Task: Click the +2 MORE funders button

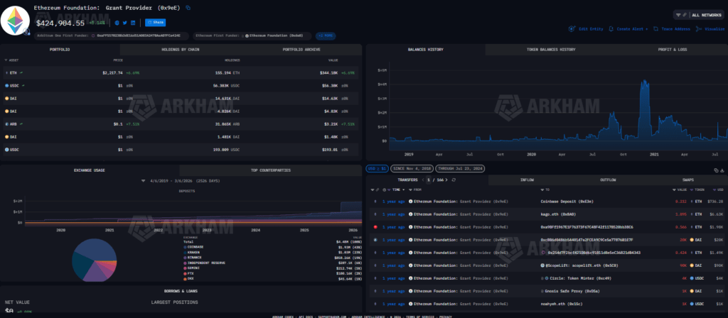Action: click(x=326, y=35)
